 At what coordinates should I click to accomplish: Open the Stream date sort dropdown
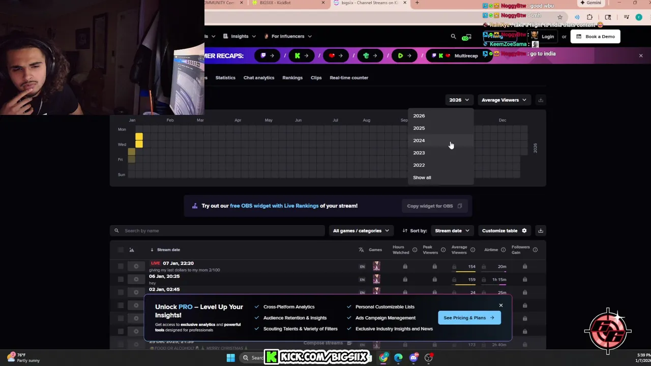tap(452, 231)
